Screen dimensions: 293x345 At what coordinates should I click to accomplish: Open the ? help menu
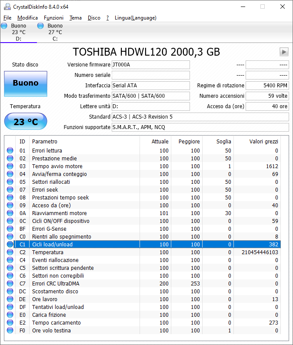pos(107,18)
